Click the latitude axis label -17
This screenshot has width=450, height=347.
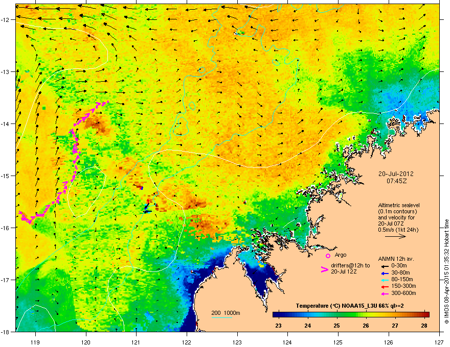[5, 280]
